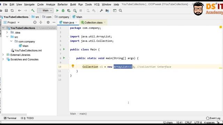Open the Run menu
This screenshot has height=125, width=223.
[x=80, y=5]
